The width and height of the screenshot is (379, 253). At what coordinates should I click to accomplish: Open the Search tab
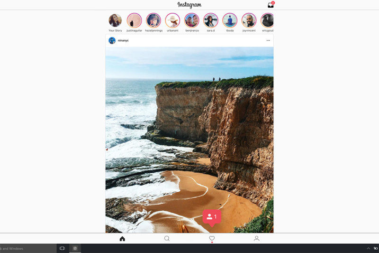167,239
